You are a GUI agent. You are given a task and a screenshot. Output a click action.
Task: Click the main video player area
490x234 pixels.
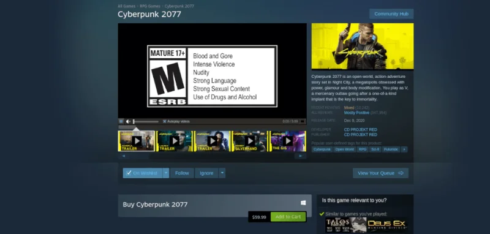[x=212, y=70]
